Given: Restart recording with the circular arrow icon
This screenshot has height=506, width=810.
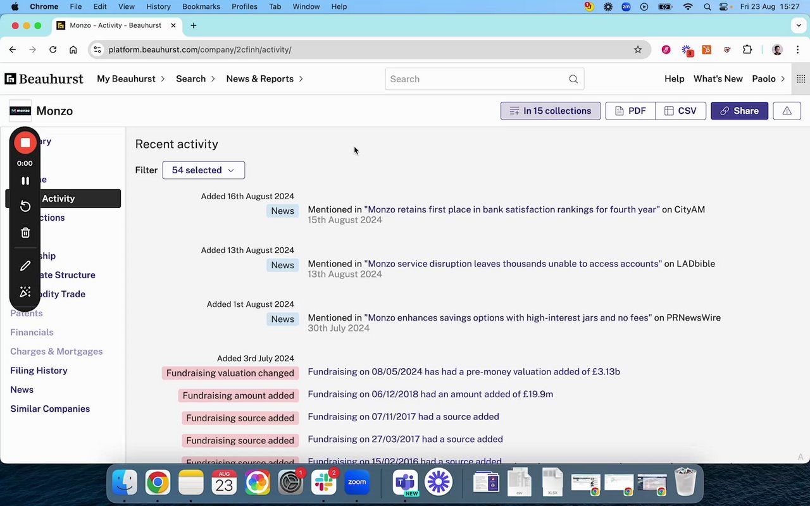Looking at the screenshot, I should coord(25,206).
